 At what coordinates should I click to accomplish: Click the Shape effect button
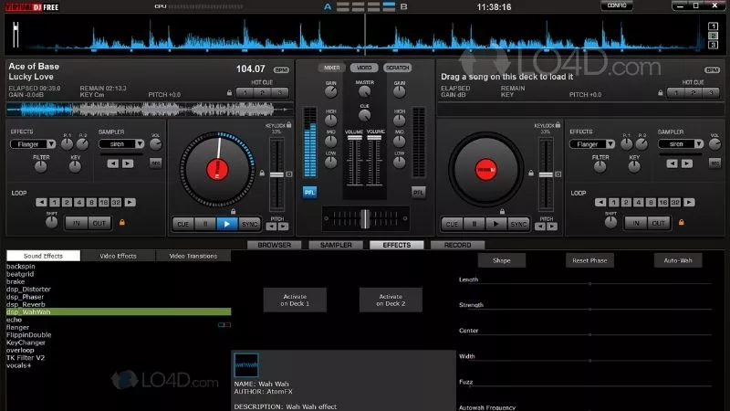pos(501,260)
